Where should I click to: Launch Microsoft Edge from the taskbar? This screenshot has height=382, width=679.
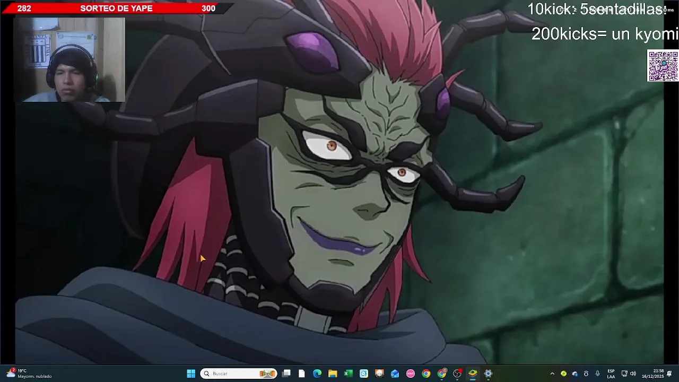coord(317,374)
